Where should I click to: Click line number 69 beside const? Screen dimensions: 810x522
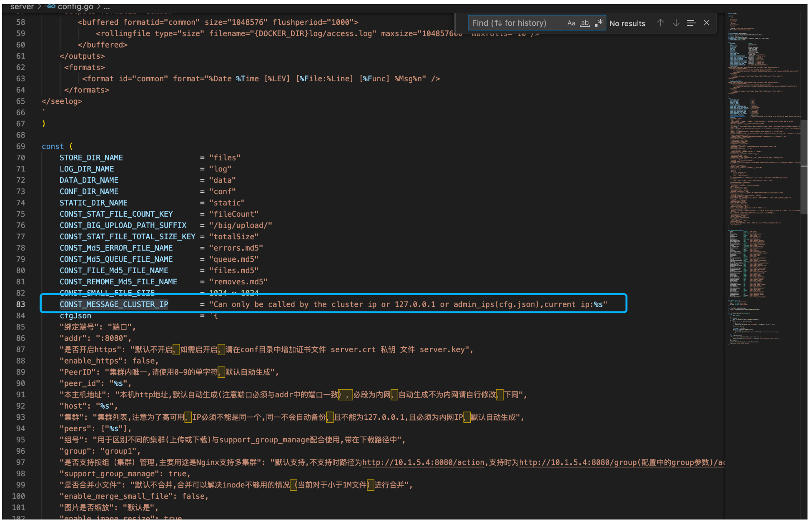pos(20,146)
